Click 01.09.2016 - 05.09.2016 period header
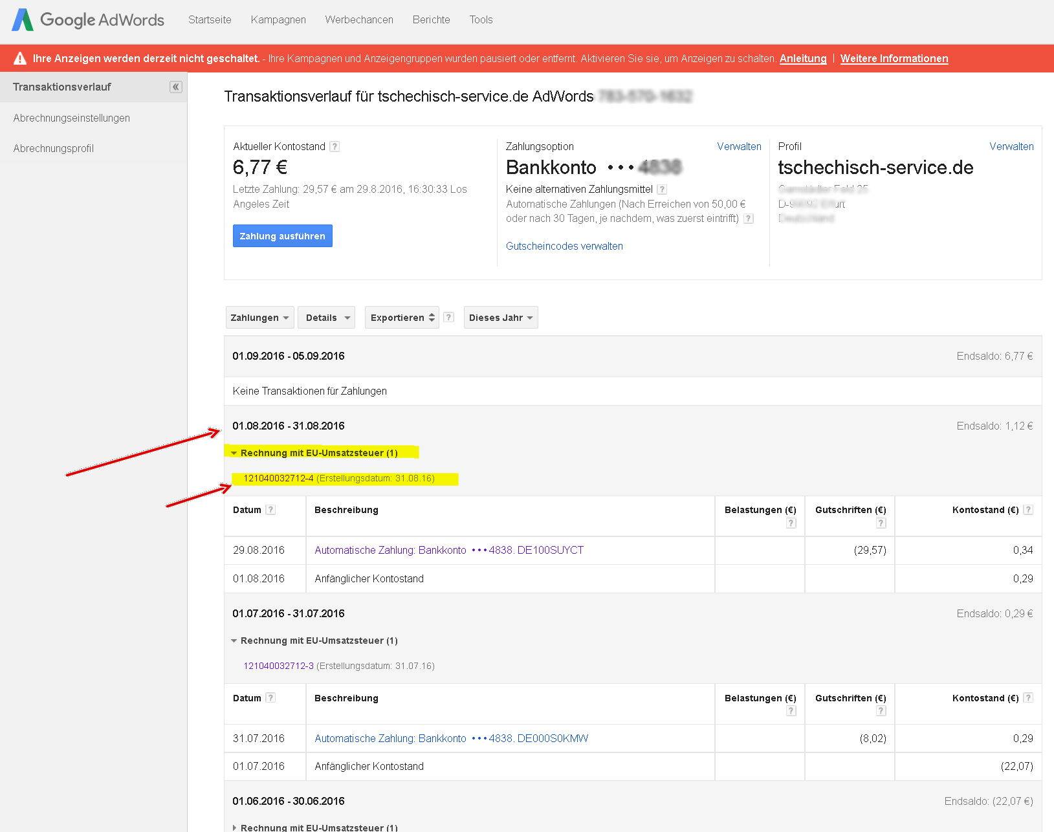Image resolution: width=1054 pixels, height=832 pixels. coord(289,356)
